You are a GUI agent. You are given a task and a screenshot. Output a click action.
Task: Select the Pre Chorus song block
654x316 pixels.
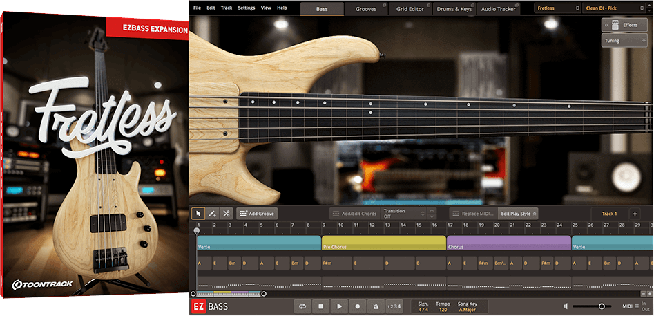click(384, 243)
